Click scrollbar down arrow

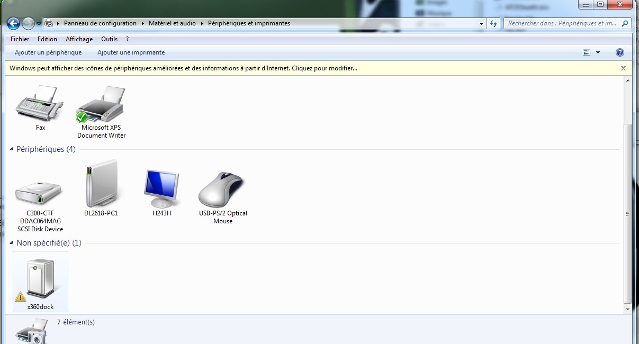[628, 309]
